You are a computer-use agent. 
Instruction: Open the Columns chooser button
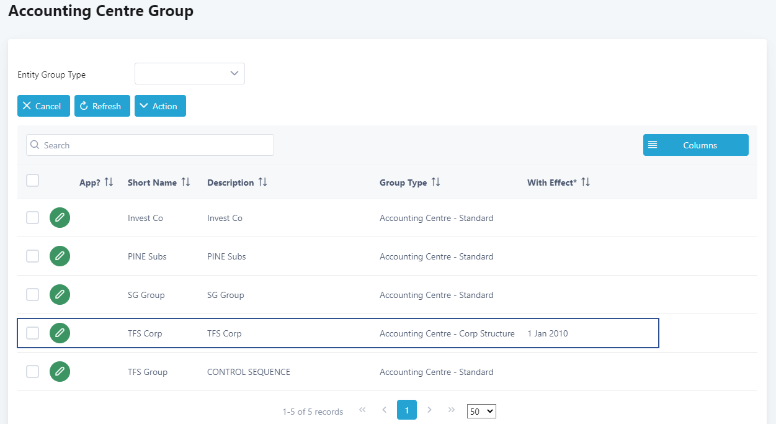(x=695, y=145)
